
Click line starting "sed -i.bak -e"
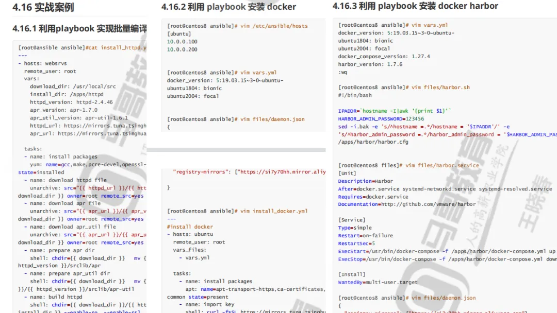click(x=424, y=127)
